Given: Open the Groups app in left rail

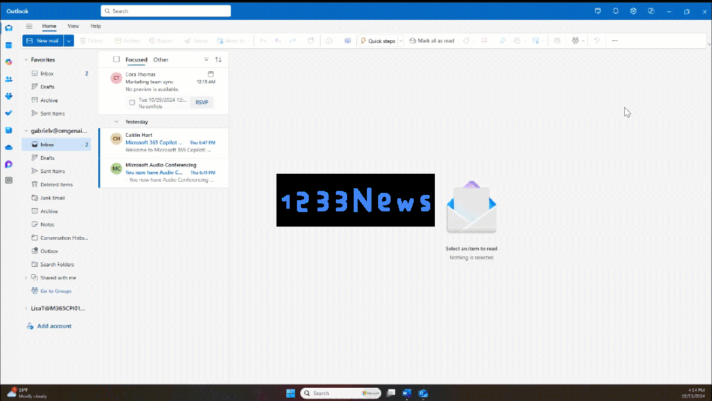Looking at the screenshot, I should tap(9, 96).
